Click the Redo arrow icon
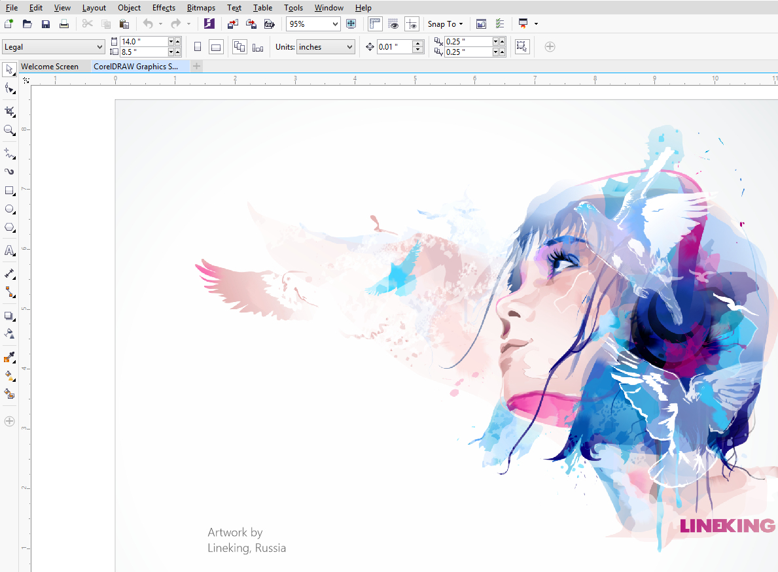This screenshot has width=778, height=572. [175, 24]
